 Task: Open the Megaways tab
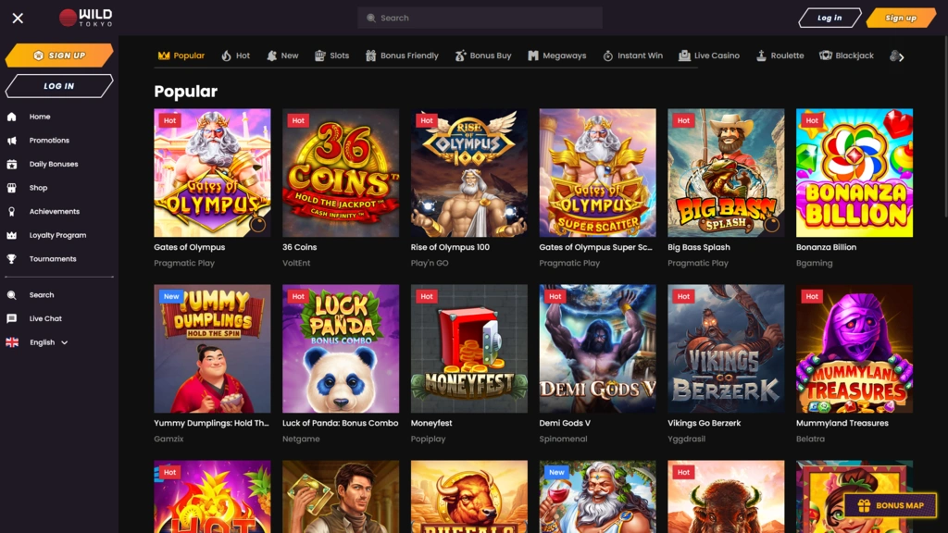556,56
